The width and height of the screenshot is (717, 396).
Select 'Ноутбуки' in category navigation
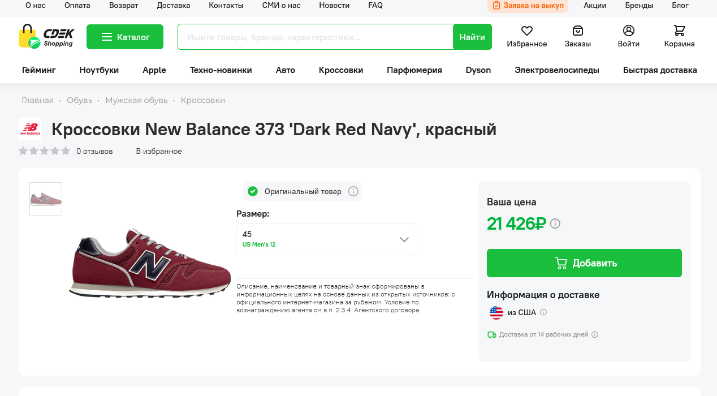pyautogui.click(x=99, y=70)
